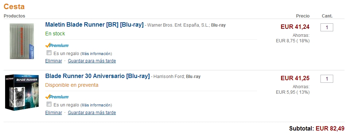Click the Subtotal EUR 82,49 amount

pyautogui.click(x=330, y=128)
